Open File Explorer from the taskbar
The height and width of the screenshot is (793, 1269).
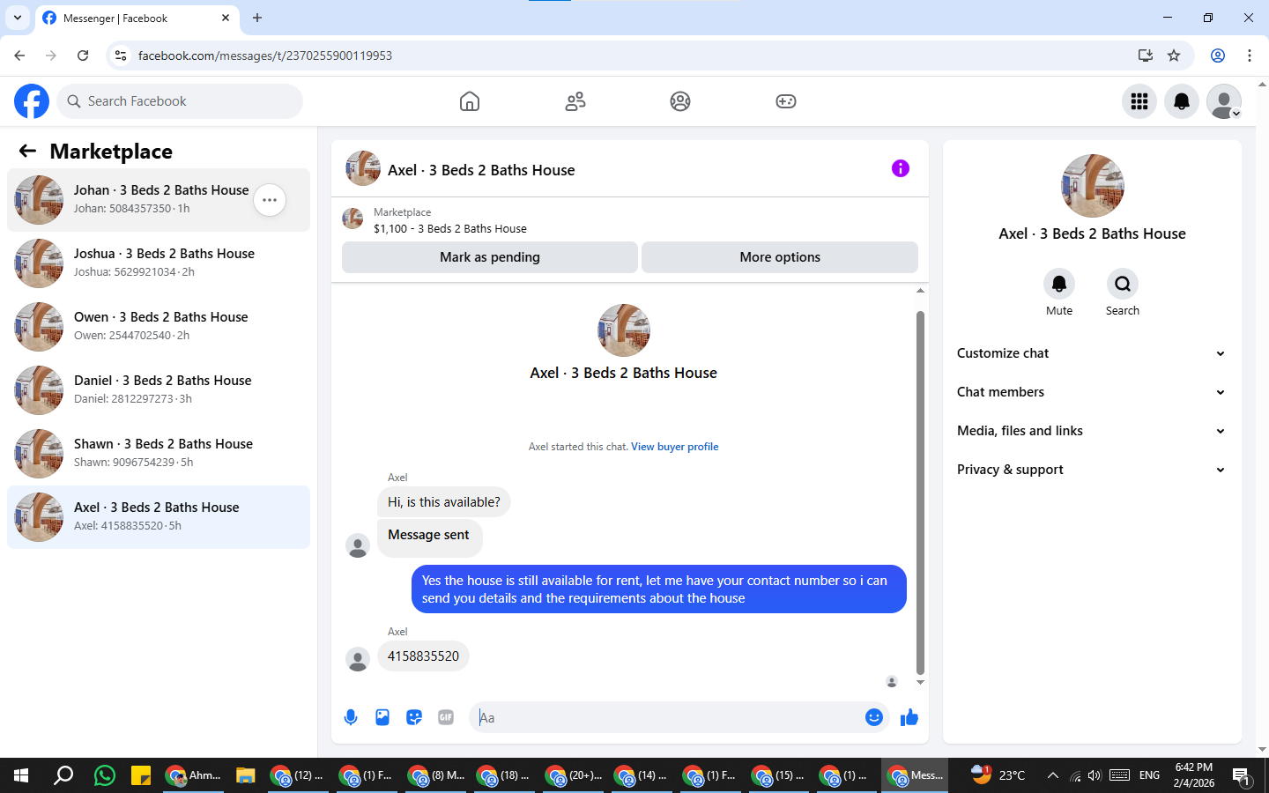245,775
